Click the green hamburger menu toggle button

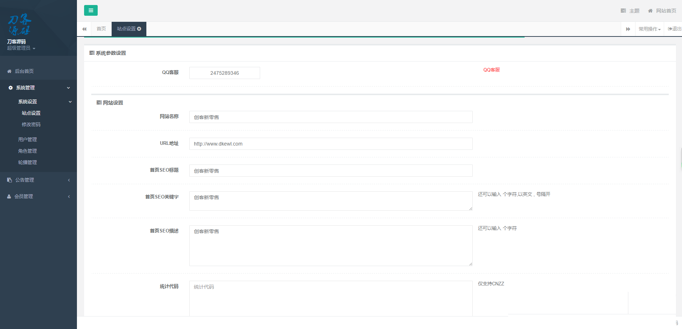[x=91, y=10]
